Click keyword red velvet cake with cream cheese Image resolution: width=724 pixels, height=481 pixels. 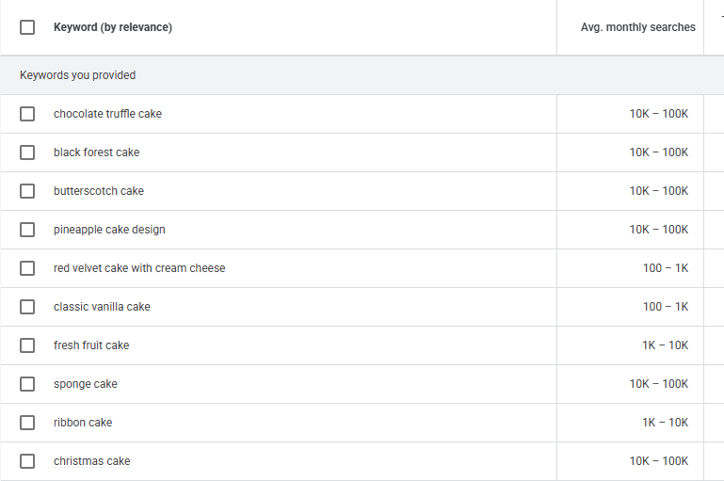(139, 268)
